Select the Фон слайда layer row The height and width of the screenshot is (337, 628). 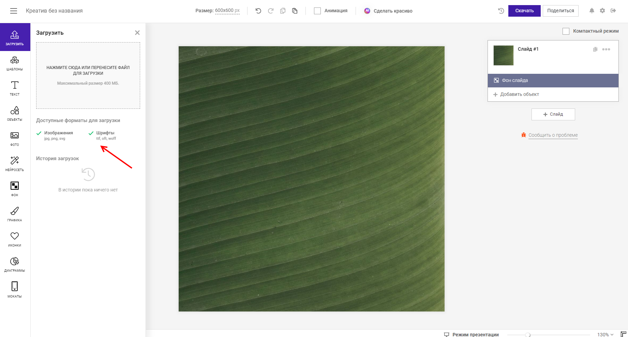point(553,81)
